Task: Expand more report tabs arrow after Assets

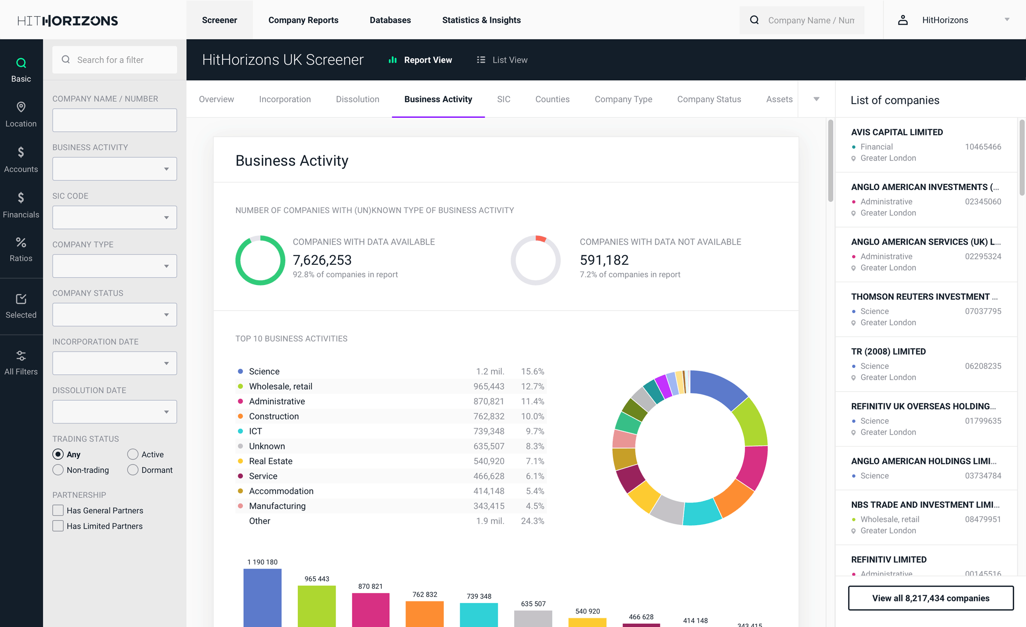Action: click(816, 99)
